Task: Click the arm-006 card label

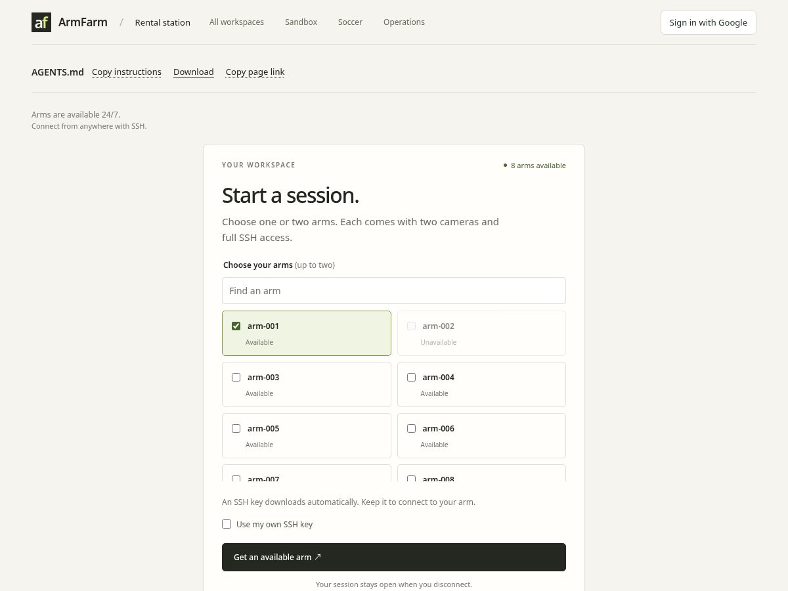Action: (x=439, y=428)
